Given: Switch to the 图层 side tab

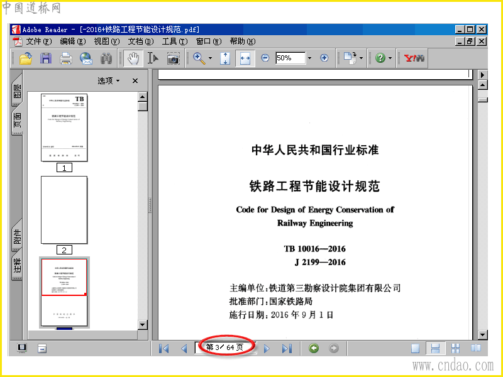Looking at the screenshot, I should (x=17, y=90).
